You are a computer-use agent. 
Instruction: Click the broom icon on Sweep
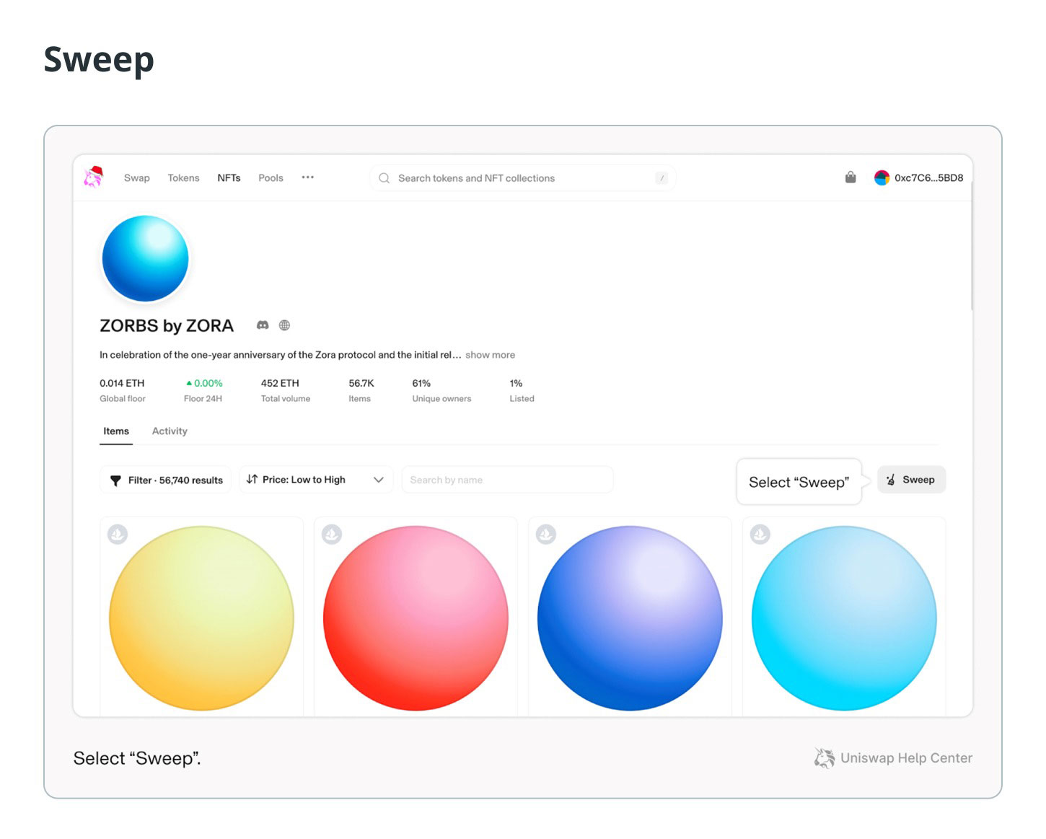[891, 480]
